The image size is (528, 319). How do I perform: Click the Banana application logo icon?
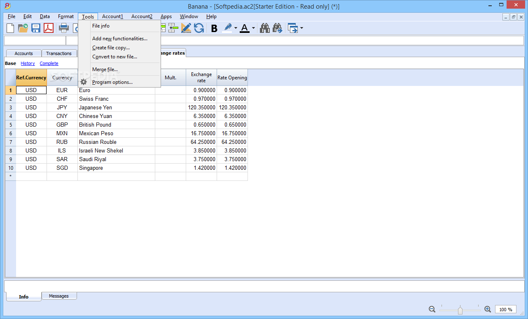[x=7, y=6]
